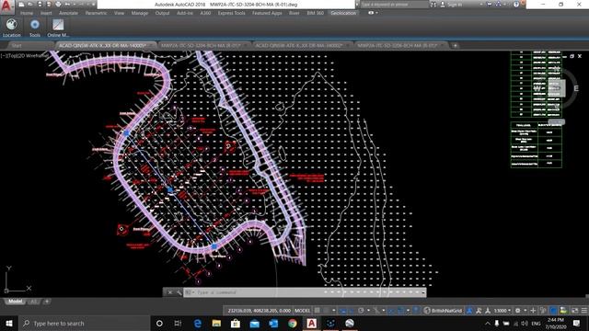Open status bar customization menu (three lines)

pos(584,311)
